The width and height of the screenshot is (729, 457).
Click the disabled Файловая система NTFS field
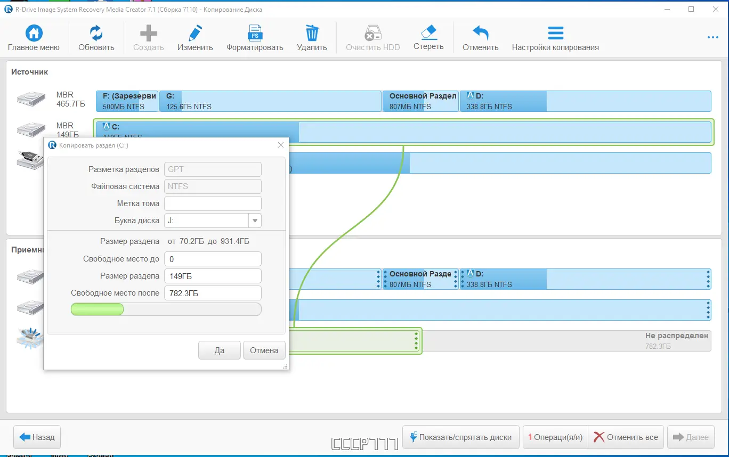[213, 186]
